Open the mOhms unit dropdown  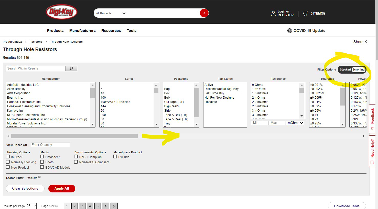point(295,123)
